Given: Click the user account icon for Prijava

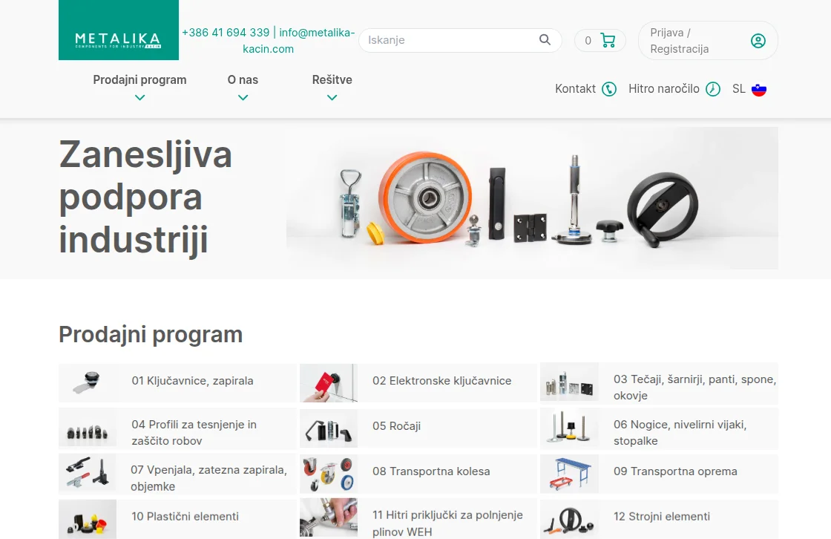Looking at the screenshot, I should tap(758, 40).
